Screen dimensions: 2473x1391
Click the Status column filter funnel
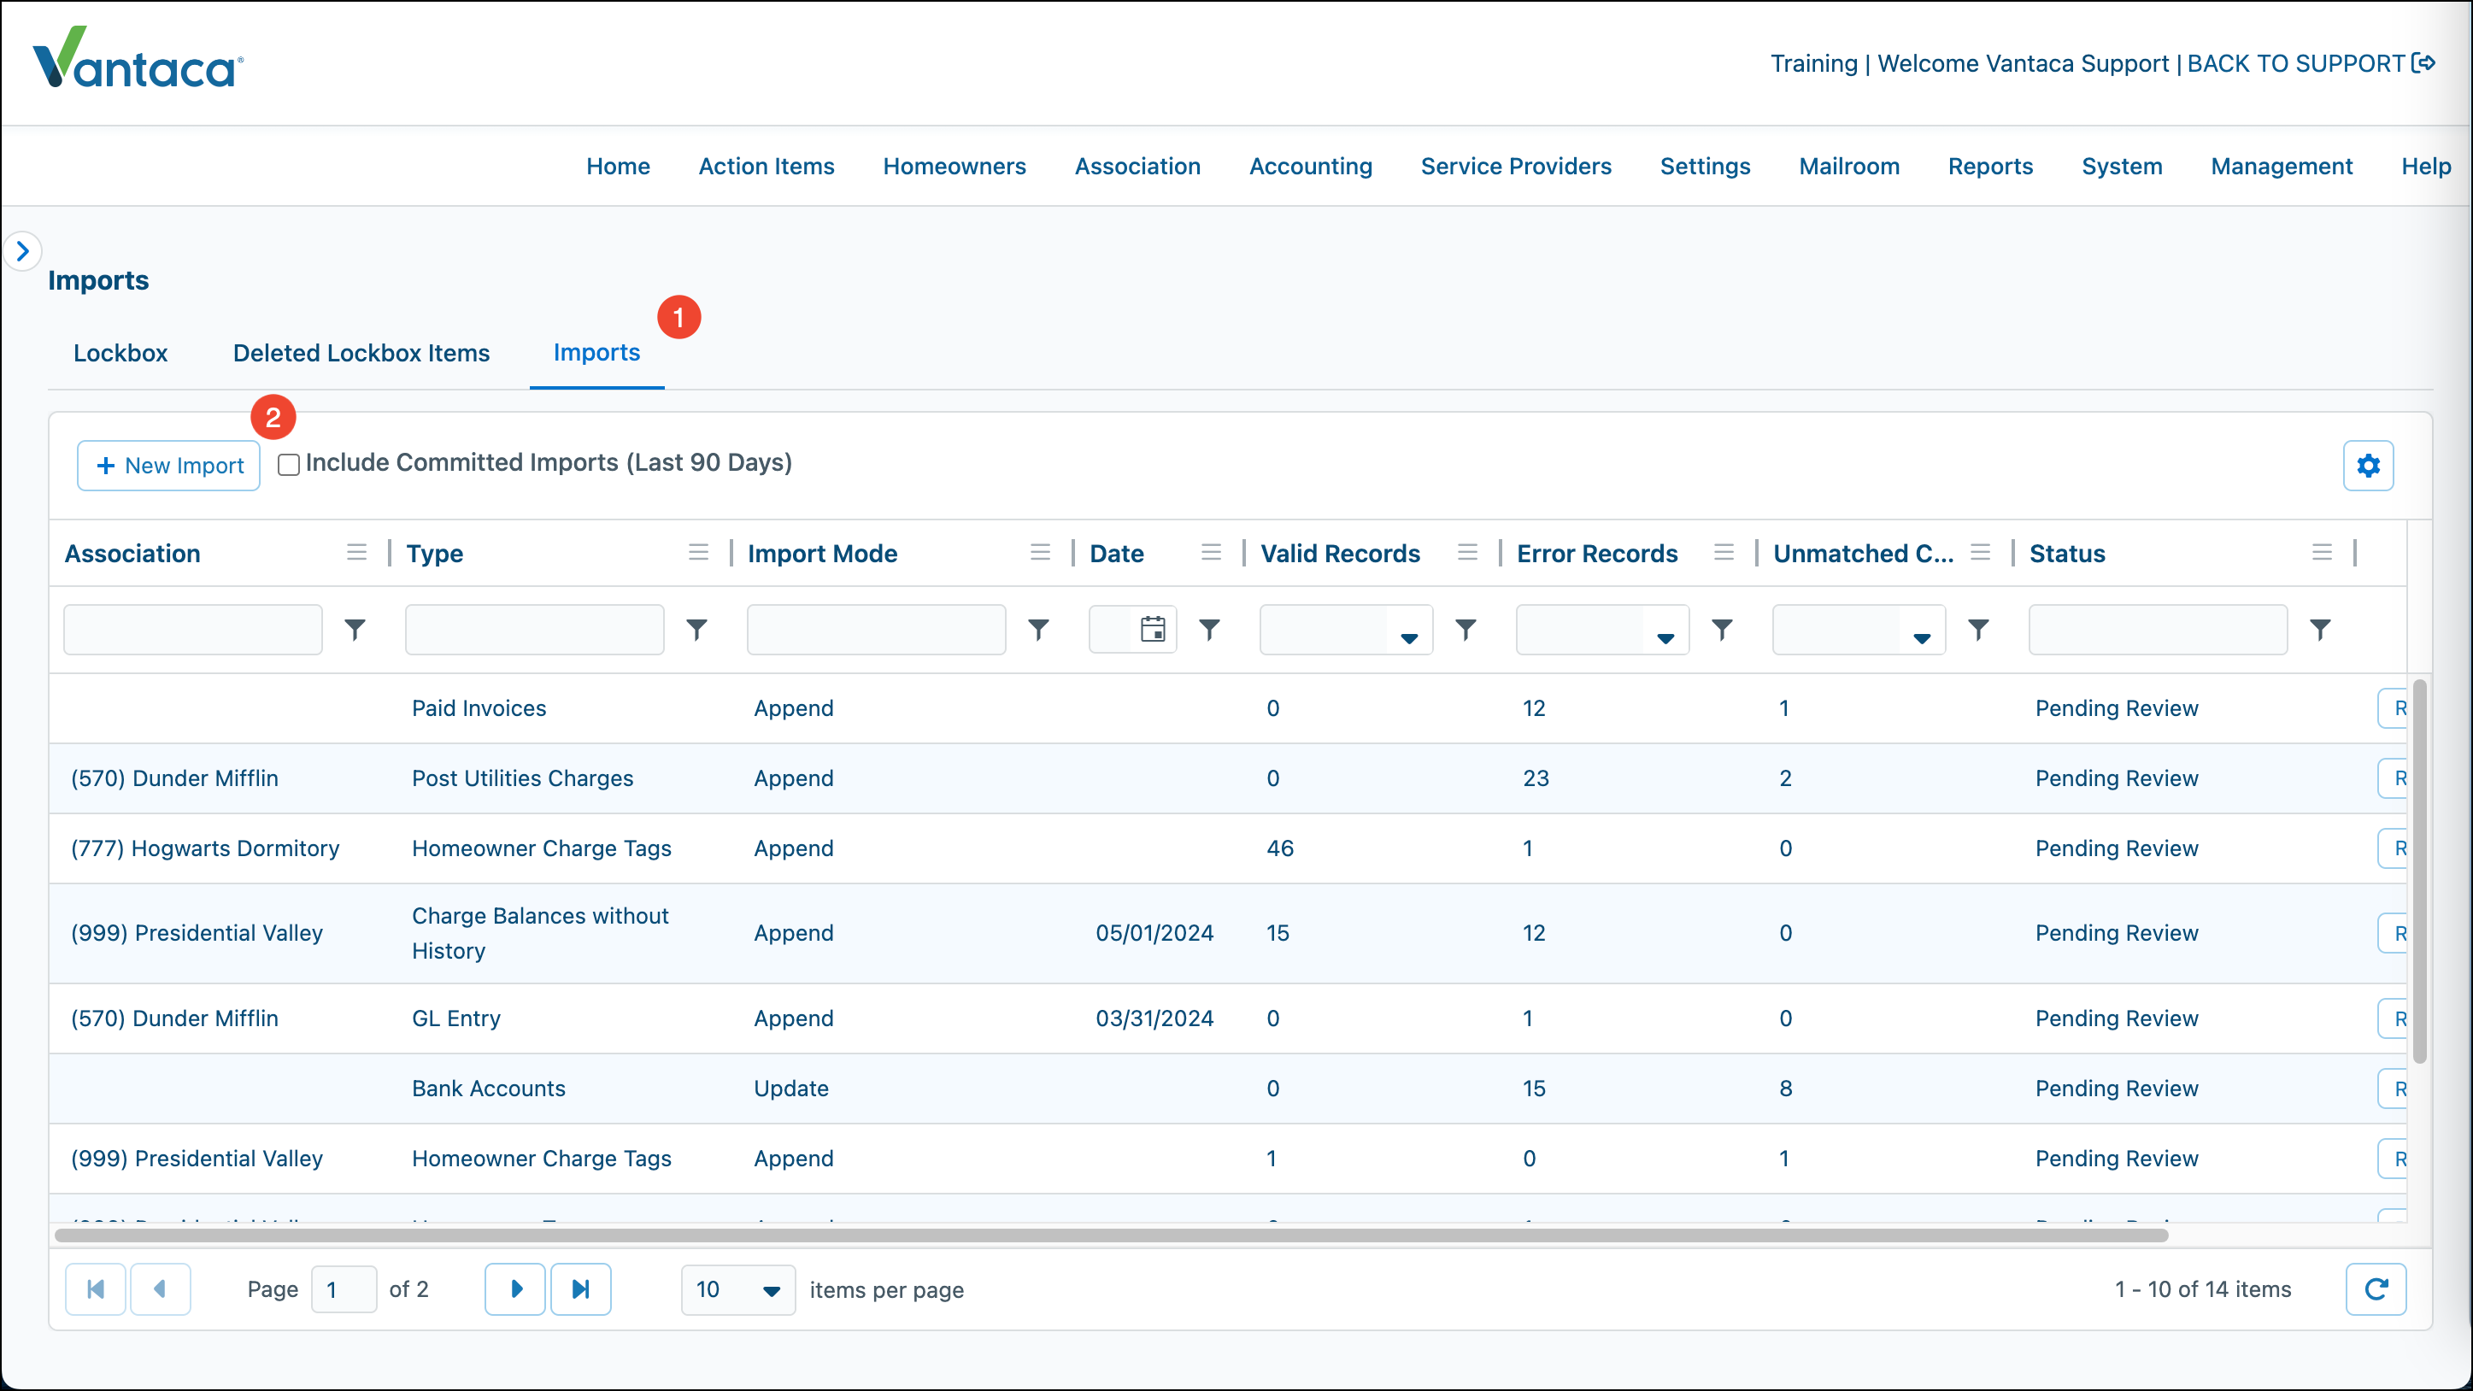coord(2320,630)
